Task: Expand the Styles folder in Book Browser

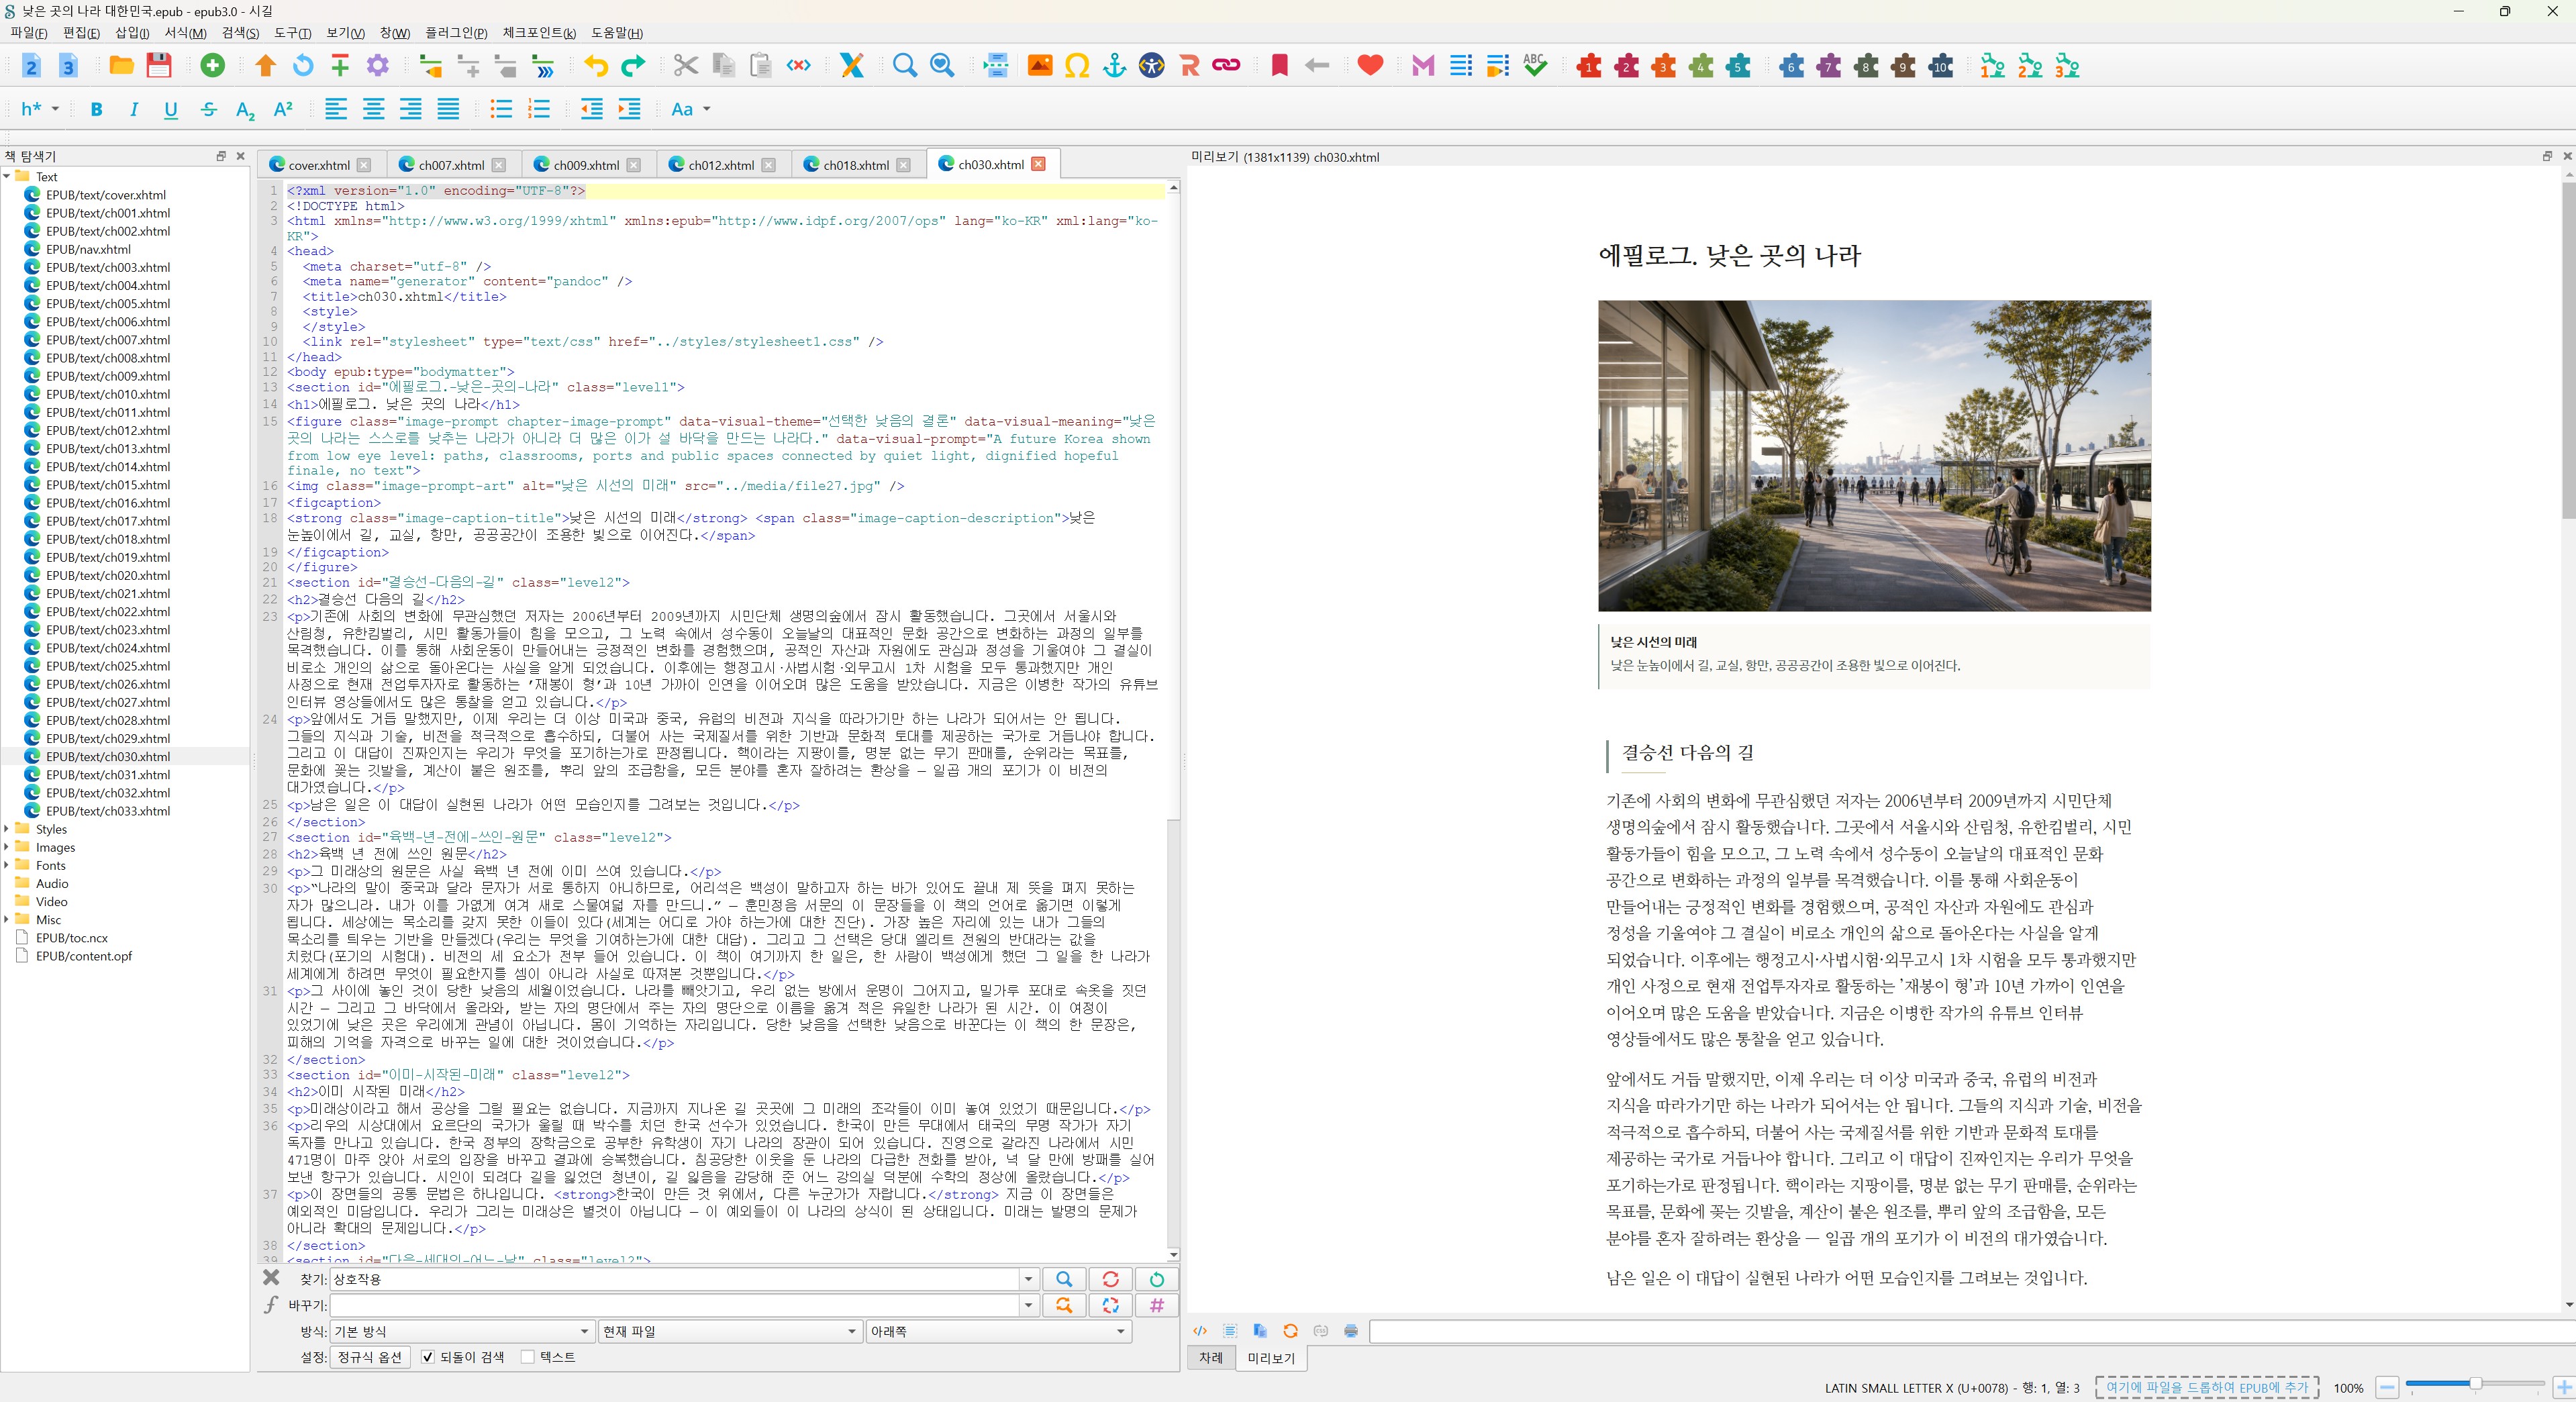Action: point(7,829)
